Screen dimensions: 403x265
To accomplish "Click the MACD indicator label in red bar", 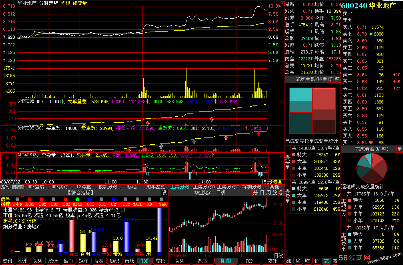I will tap(137, 204).
